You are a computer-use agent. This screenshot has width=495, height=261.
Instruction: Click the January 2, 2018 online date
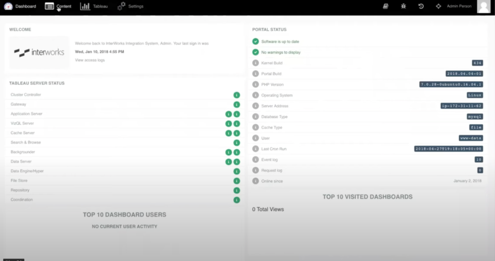point(468,181)
